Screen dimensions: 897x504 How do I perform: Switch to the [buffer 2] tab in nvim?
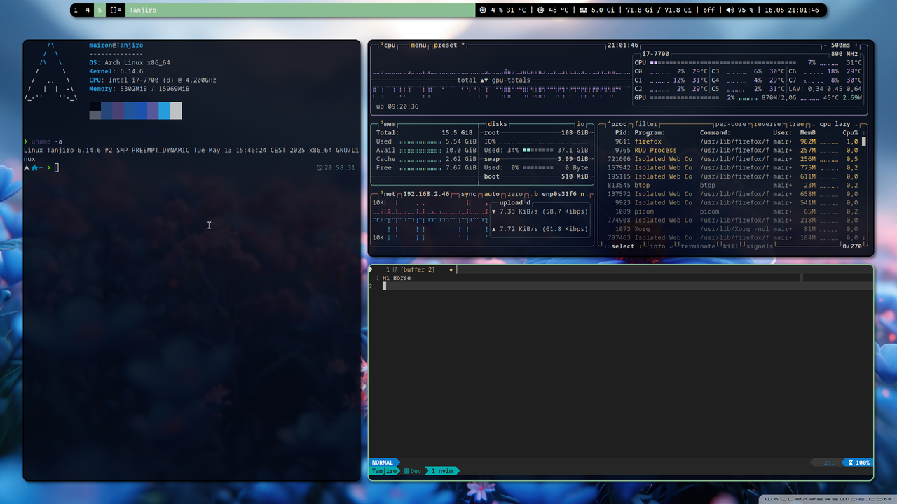tap(418, 269)
